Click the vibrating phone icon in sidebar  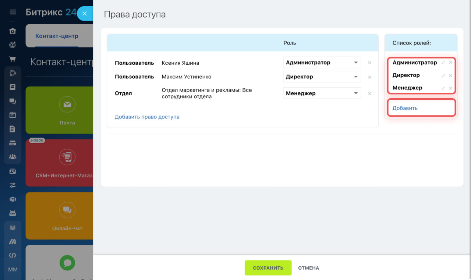coord(13,199)
